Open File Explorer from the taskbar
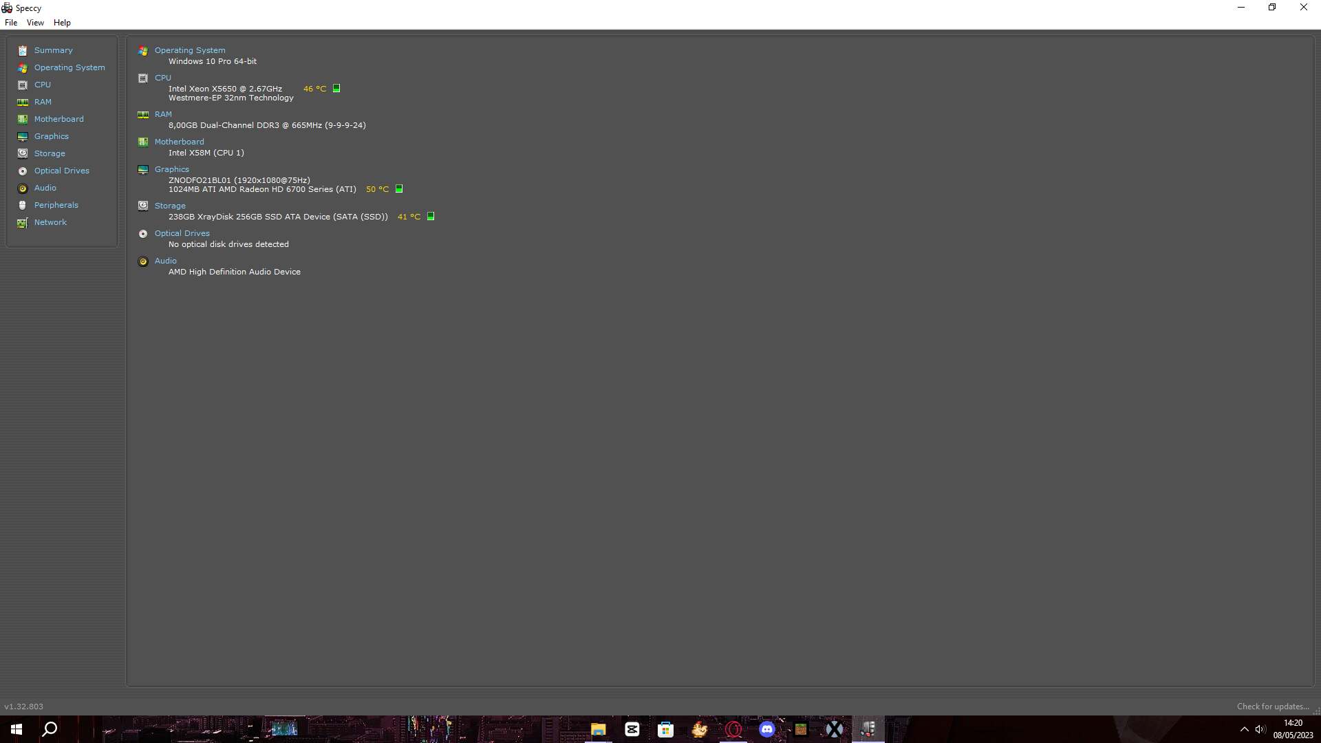The height and width of the screenshot is (743, 1321). (599, 729)
